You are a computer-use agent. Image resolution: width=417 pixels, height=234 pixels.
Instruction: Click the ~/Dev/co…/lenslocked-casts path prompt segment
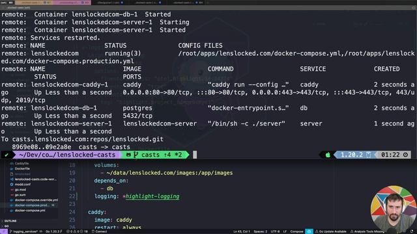click(67, 155)
